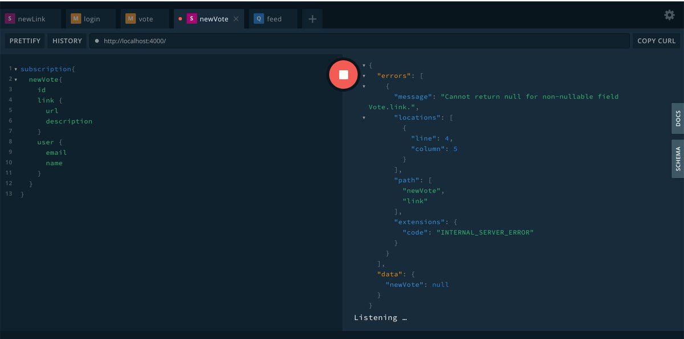Click the PRETTIFY button
Screen dimensions: 684x339
tap(25, 41)
